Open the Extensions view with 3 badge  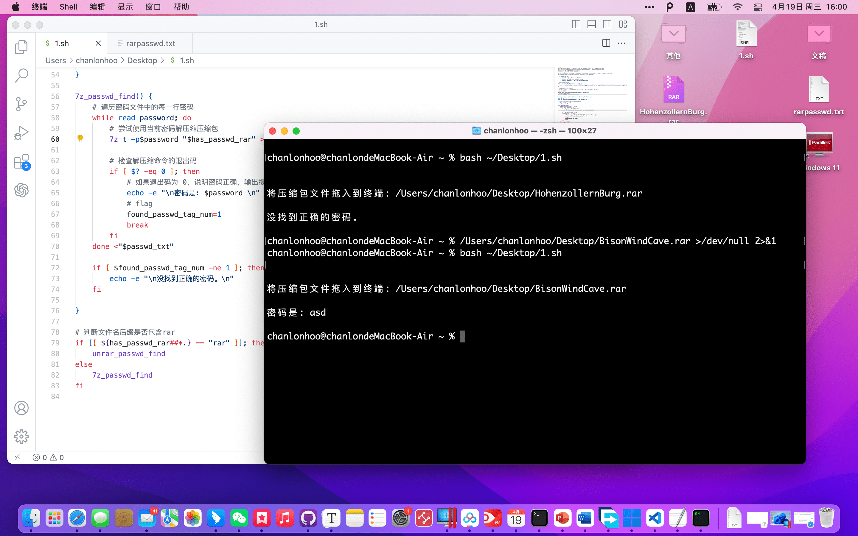coord(21,162)
